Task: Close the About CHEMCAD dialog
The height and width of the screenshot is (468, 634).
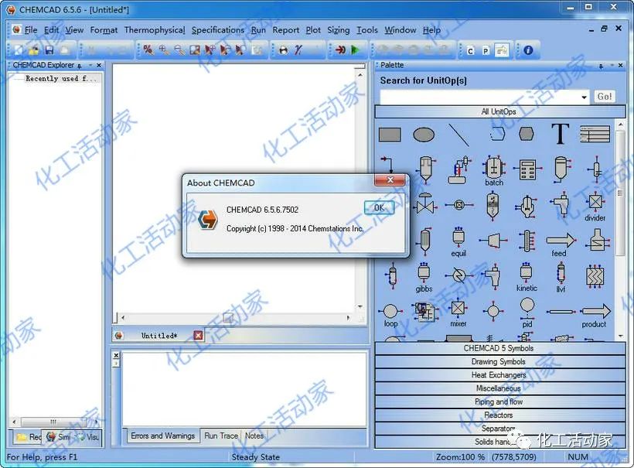Action: click(390, 180)
